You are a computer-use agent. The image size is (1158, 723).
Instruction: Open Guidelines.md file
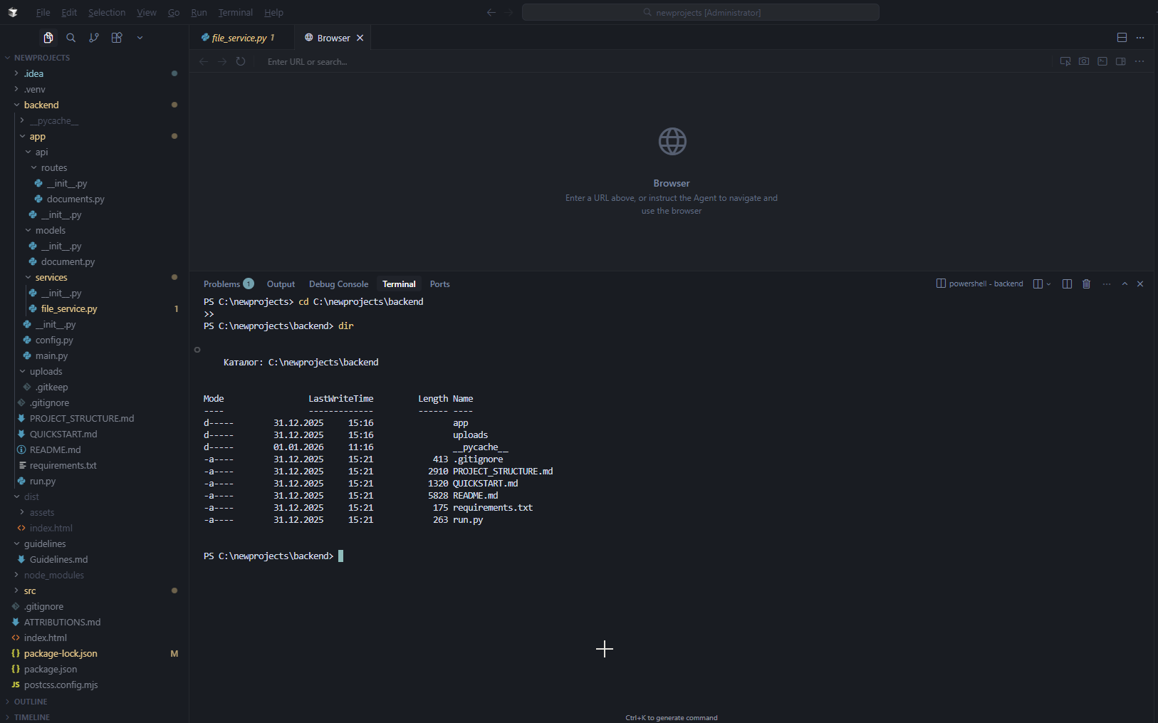coord(94,559)
